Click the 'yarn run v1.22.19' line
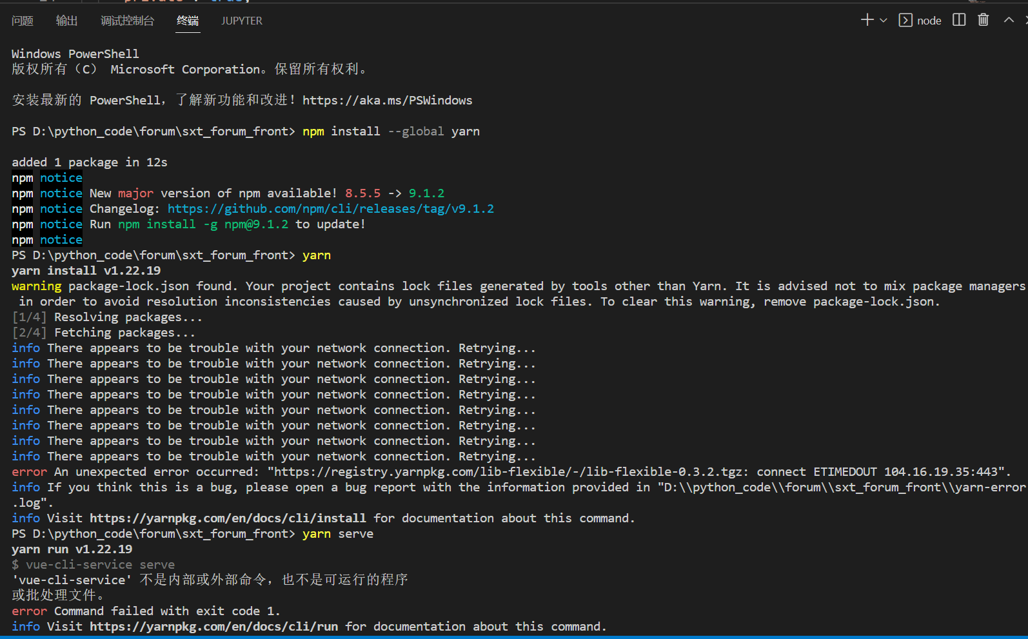The height and width of the screenshot is (639, 1028). pos(72,549)
